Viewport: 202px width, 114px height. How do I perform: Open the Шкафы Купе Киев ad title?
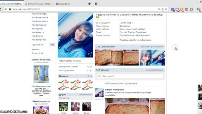point(41,60)
